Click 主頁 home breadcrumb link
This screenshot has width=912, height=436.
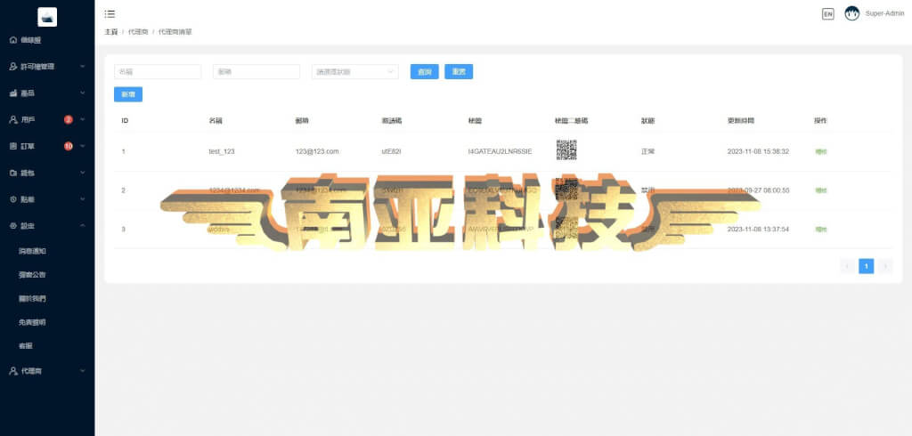(111, 32)
